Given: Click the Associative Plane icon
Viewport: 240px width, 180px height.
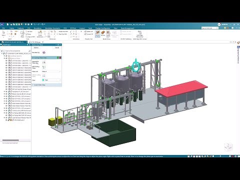Looking at the screenshot, I should (44, 62).
